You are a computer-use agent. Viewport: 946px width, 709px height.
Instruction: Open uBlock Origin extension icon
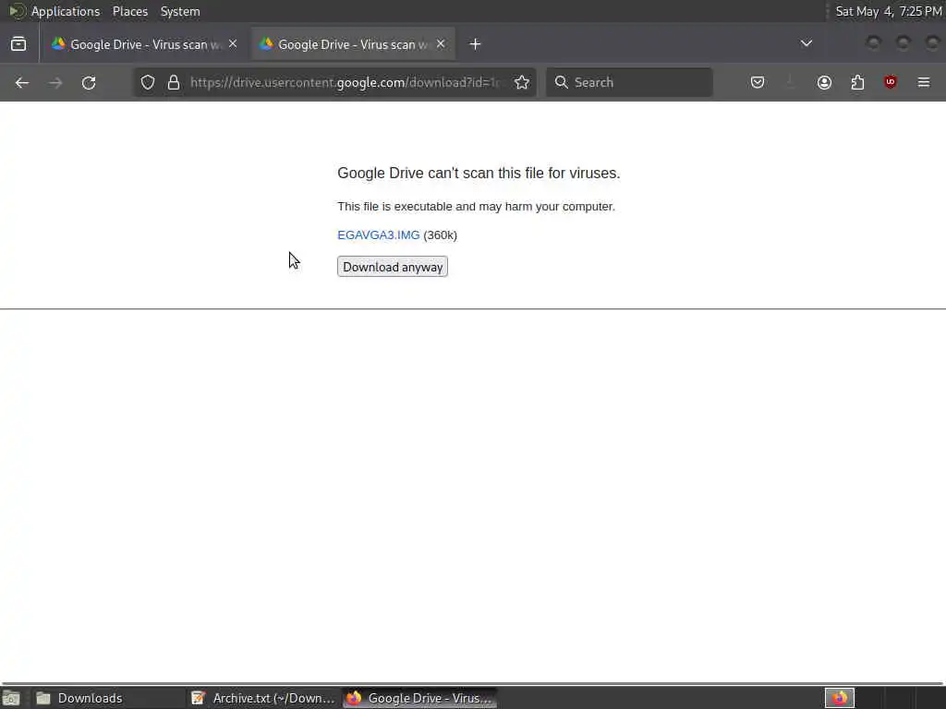(x=891, y=82)
